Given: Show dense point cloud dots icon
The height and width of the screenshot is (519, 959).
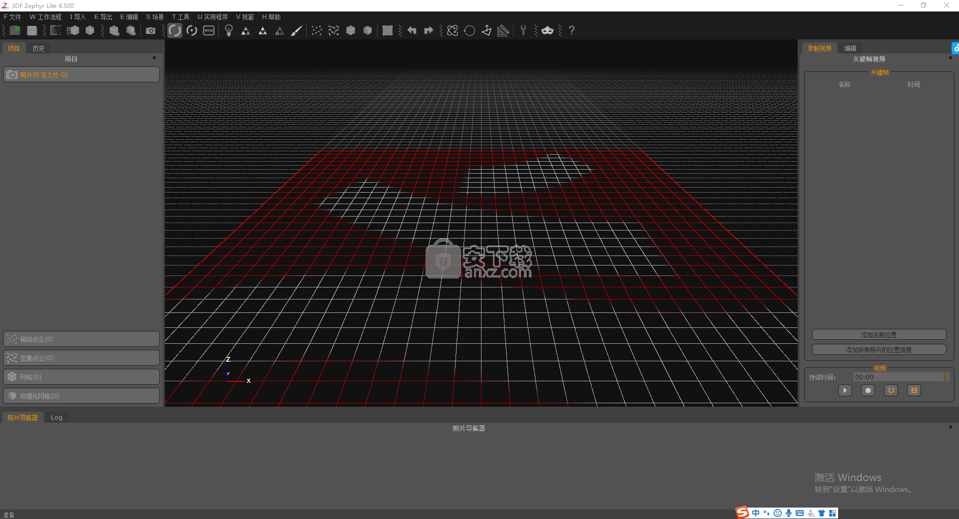Looking at the screenshot, I should pyautogui.click(x=334, y=30).
